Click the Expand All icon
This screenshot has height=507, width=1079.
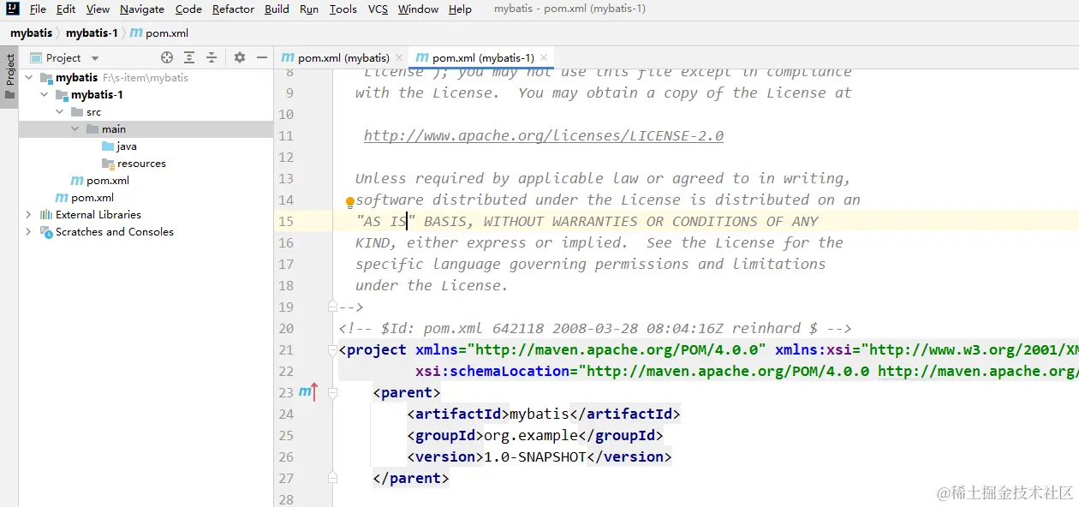pyautogui.click(x=189, y=57)
